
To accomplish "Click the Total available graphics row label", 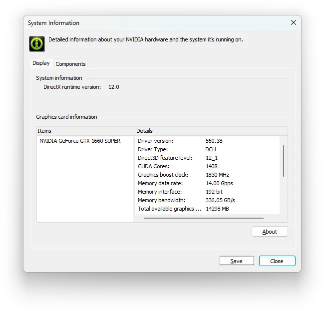I will pos(169,209).
